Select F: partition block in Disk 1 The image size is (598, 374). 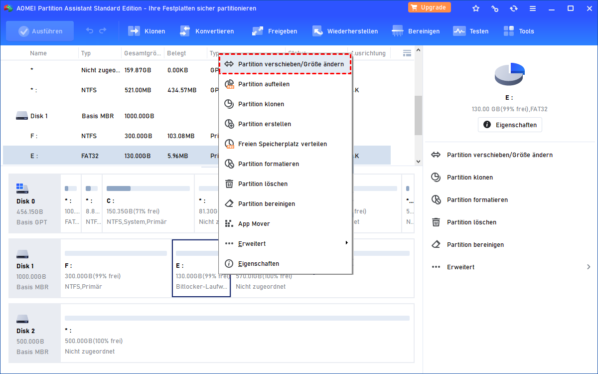point(116,268)
